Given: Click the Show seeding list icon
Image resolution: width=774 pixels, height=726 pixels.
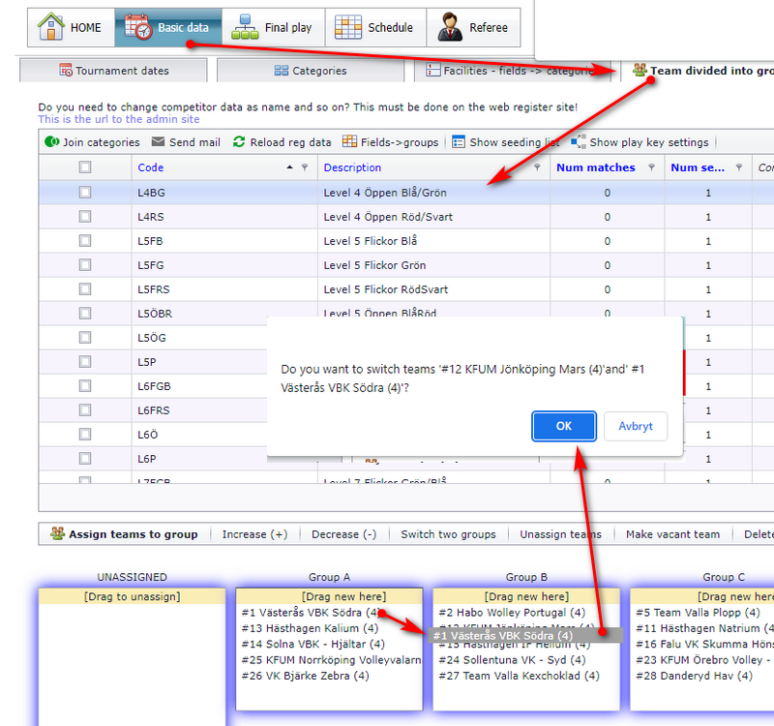Looking at the screenshot, I should click(459, 141).
